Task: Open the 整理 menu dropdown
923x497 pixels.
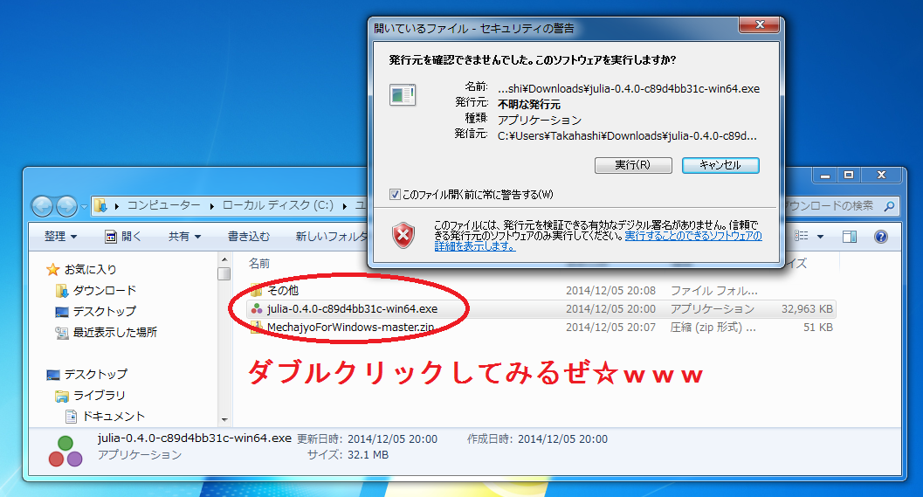Action: coord(60,236)
